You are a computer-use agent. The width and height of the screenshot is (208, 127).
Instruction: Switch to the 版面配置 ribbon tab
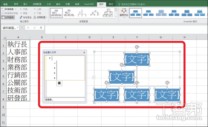37,4
